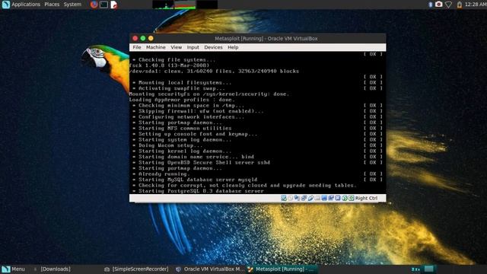The height and width of the screenshot is (274, 487).
Task: Click the recording indicator icon
Action: [x=331, y=198]
